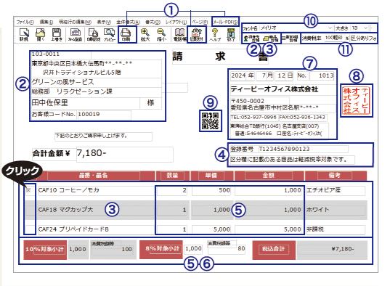This screenshot has width=390, height=286.
Task: Exit via the 終了 door icon
Action: (231, 35)
